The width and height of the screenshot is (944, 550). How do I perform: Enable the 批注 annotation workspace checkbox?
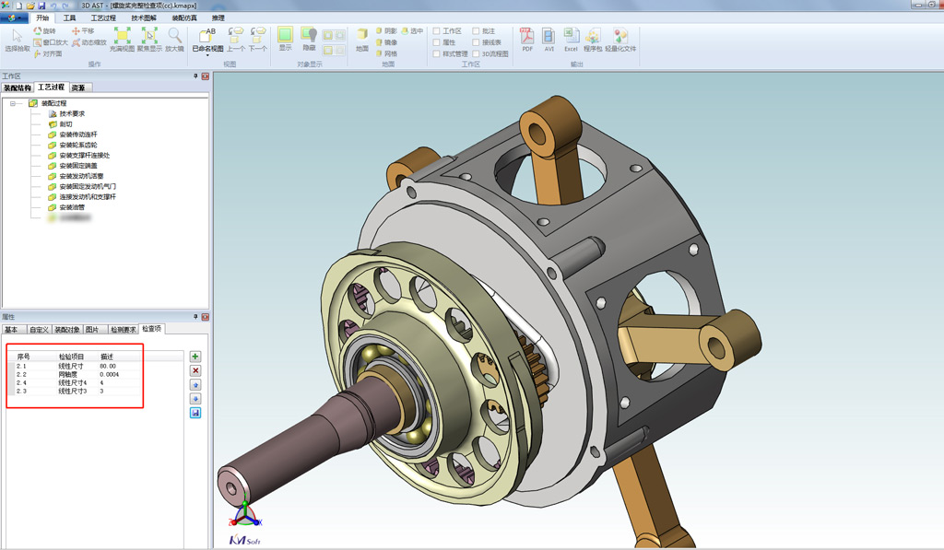pyautogui.click(x=474, y=31)
